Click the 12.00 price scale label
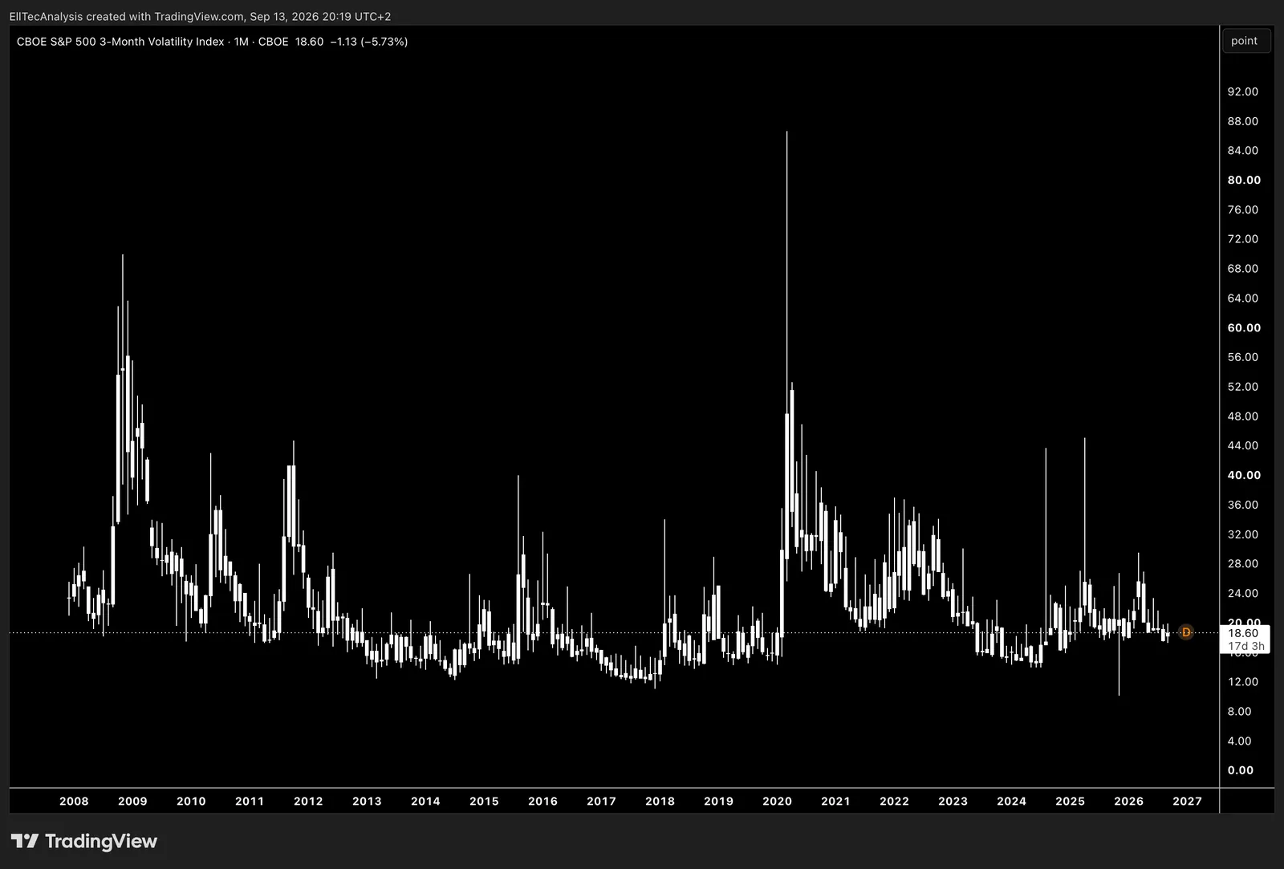The height and width of the screenshot is (869, 1284). pos(1242,681)
